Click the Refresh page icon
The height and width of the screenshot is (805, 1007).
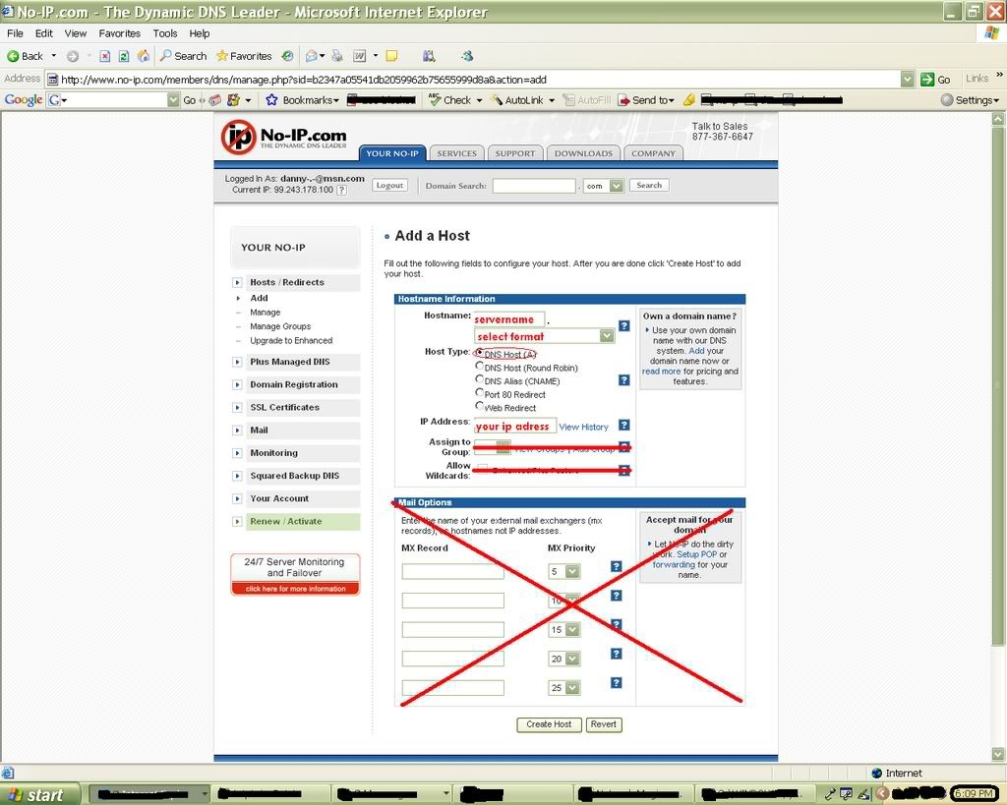pos(124,56)
